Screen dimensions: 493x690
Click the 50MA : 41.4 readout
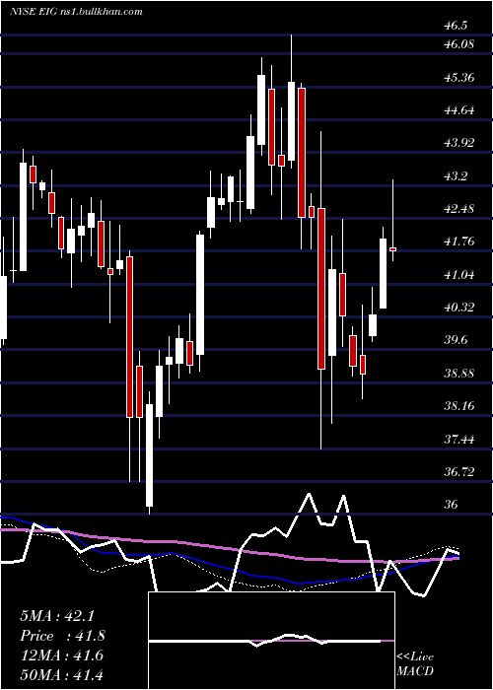point(62,674)
